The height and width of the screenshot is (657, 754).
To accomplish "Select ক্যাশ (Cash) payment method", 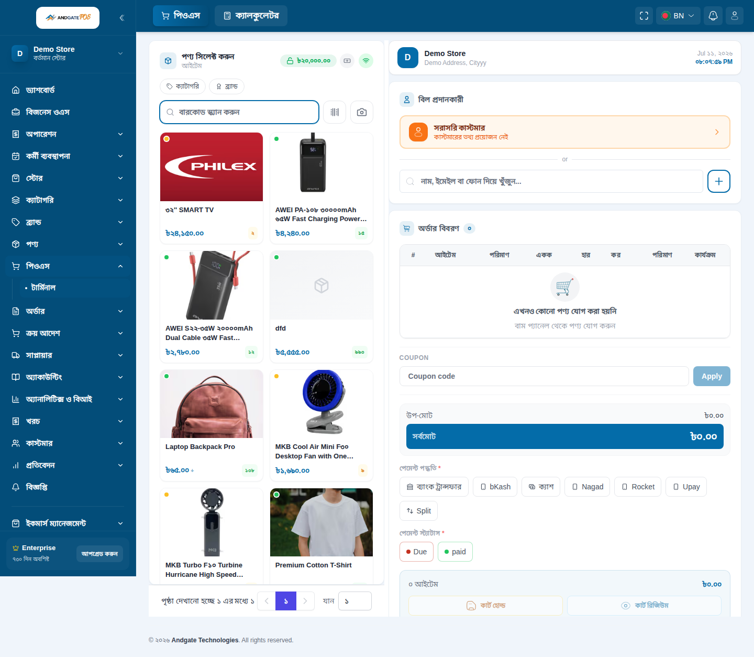I will pos(541,487).
